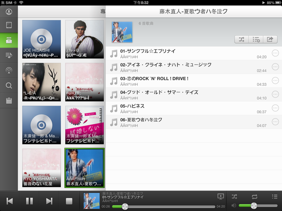This screenshot has width=282, height=211.
Task: Stop the playback
Action: tap(69, 201)
